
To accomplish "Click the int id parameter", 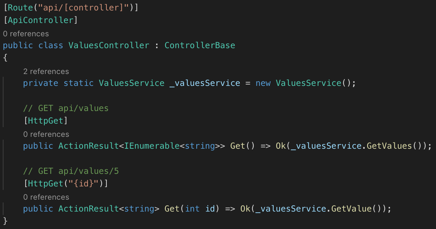I will pos(200,209).
